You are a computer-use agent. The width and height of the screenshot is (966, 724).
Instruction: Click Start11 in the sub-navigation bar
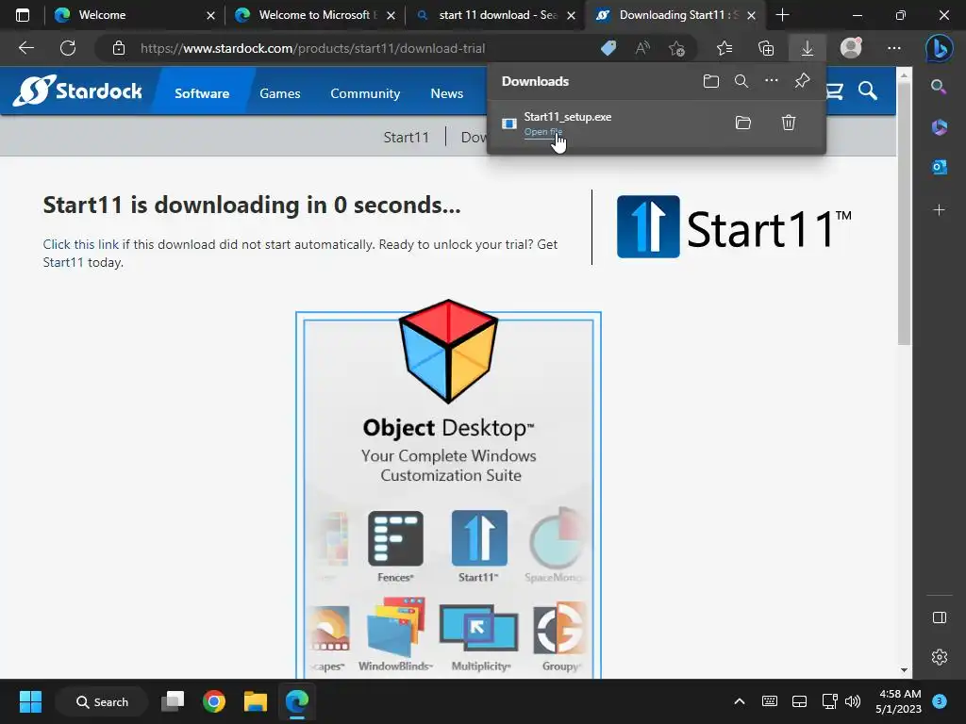coord(406,138)
